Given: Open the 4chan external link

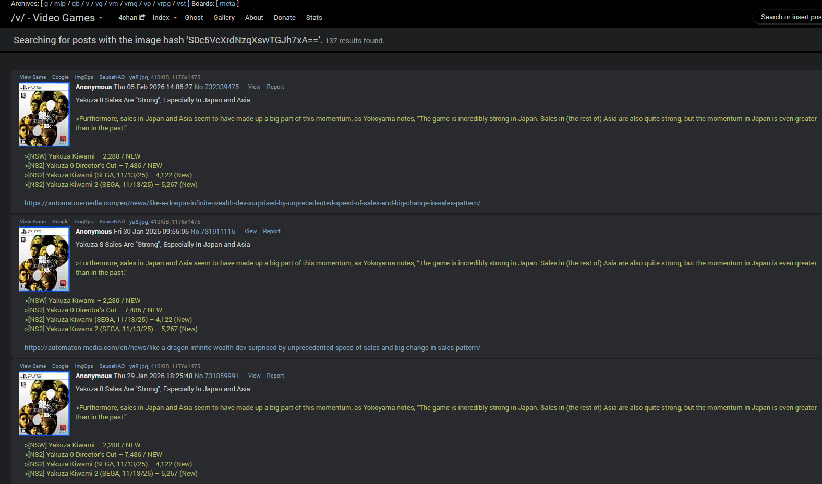Looking at the screenshot, I should pos(131,17).
